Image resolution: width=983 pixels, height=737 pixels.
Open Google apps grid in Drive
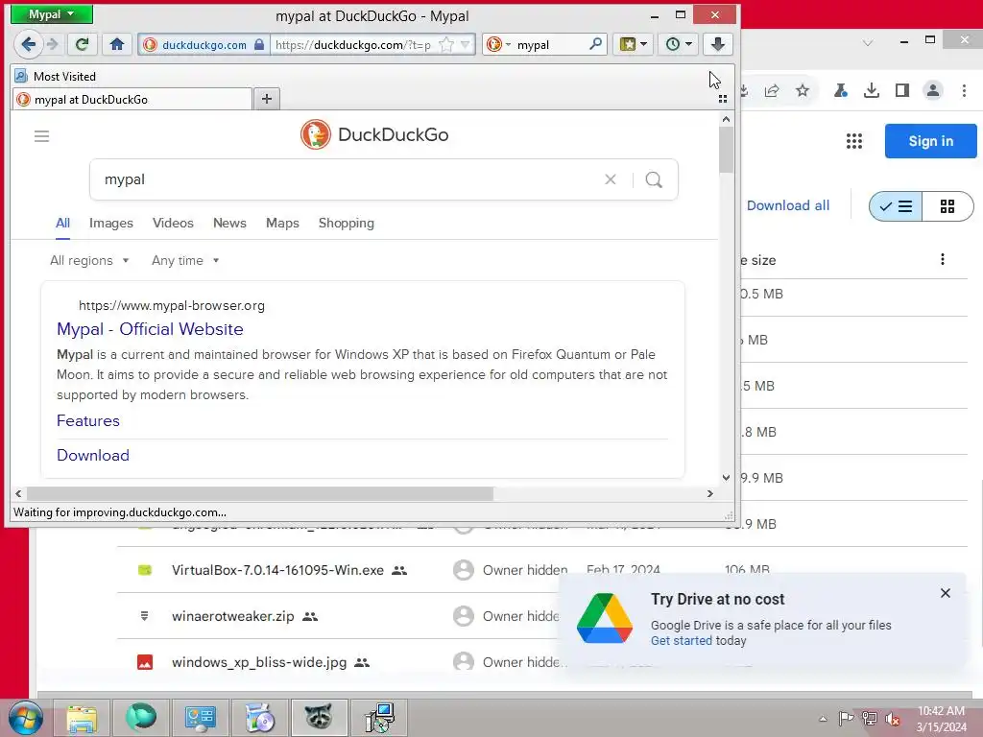click(853, 141)
